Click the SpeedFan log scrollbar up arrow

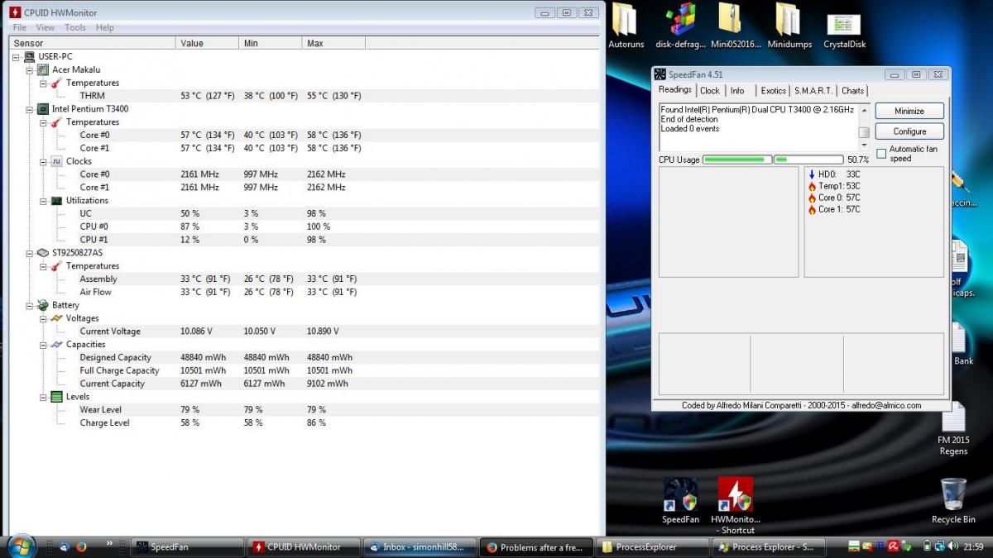pyautogui.click(x=864, y=109)
